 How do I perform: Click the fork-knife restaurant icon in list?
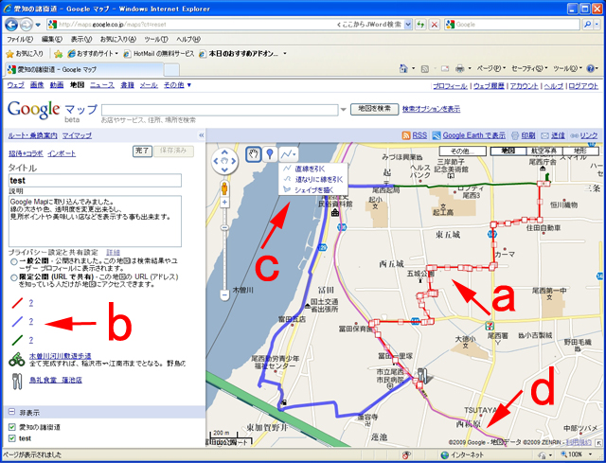coord(17,381)
